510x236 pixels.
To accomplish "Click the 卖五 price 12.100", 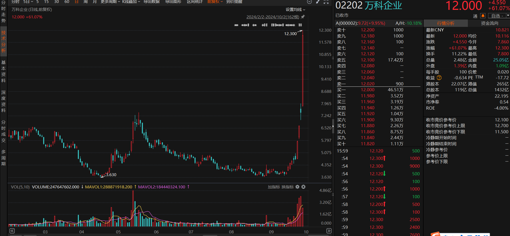I will tap(368, 60).
